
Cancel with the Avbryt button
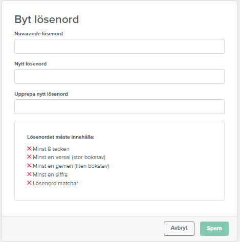pyautogui.click(x=179, y=229)
